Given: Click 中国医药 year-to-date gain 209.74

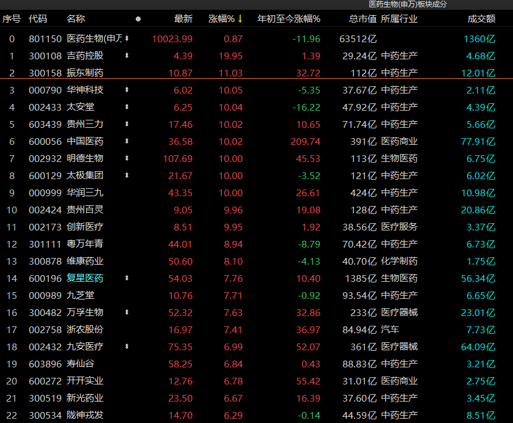Looking at the screenshot, I should pos(305,142).
